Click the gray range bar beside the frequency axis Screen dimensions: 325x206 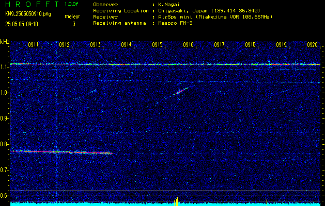coord(10,118)
